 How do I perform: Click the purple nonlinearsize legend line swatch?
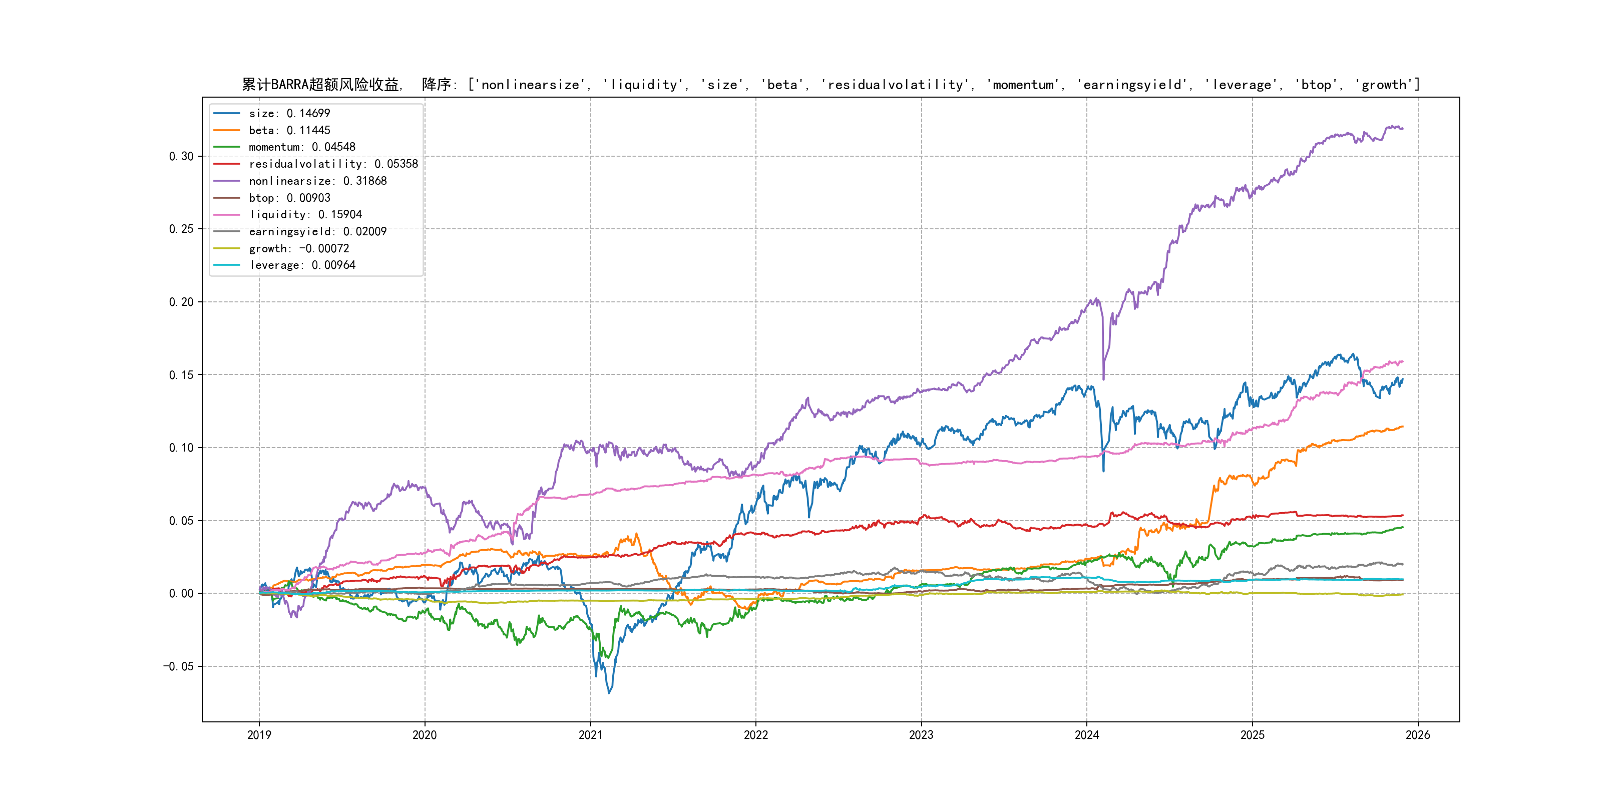pos(227,181)
